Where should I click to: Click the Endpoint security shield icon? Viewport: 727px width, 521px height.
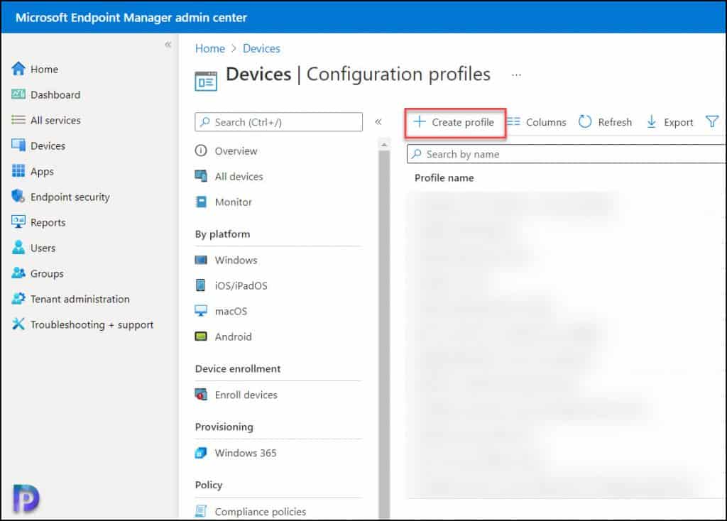coord(18,196)
